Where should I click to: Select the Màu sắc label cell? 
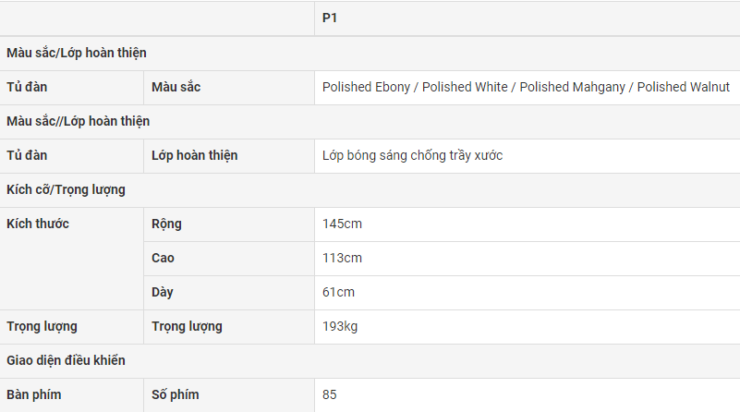176,87
